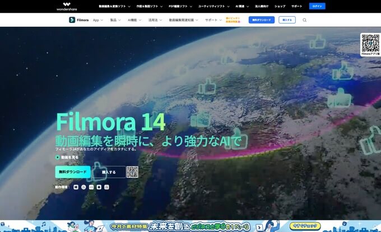The width and height of the screenshot is (381, 232).
Task: Expand サポート dropdown in Filmora bar
Action: coord(213,20)
